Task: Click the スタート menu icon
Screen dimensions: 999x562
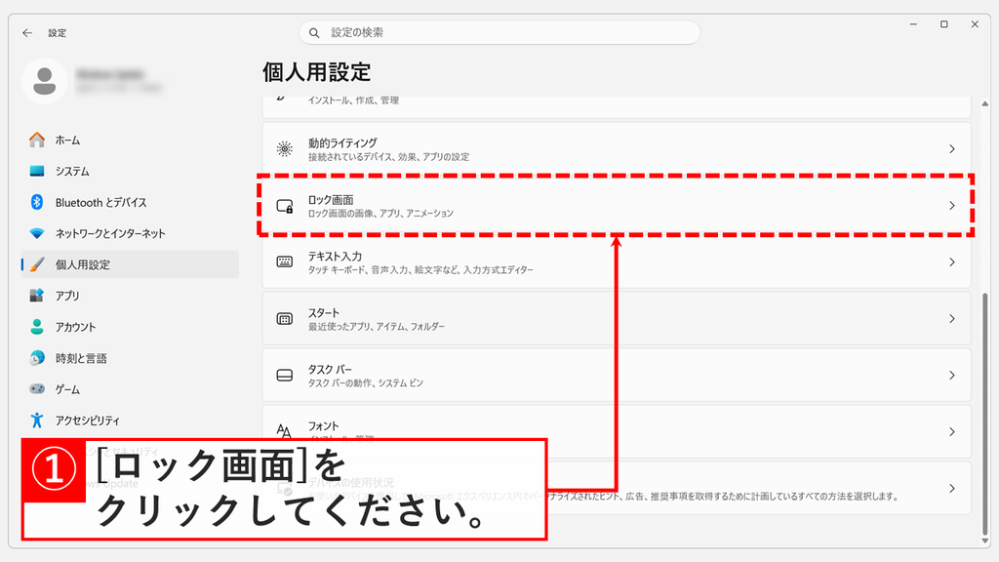Action: pos(285,319)
